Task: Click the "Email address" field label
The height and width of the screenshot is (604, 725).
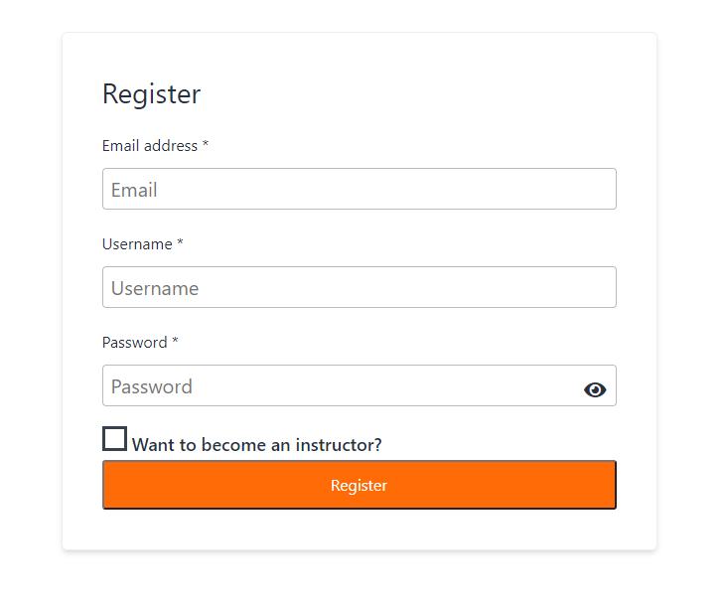Action: (x=150, y=146)
